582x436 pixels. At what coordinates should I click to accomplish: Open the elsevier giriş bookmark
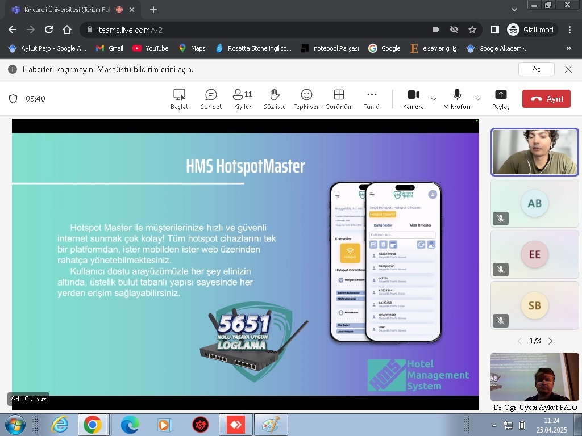(434, 48)
